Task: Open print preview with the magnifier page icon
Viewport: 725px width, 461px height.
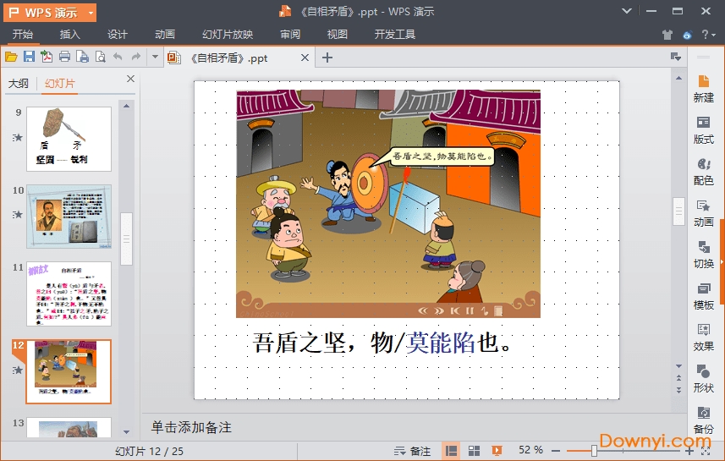Action: point(100,57)
